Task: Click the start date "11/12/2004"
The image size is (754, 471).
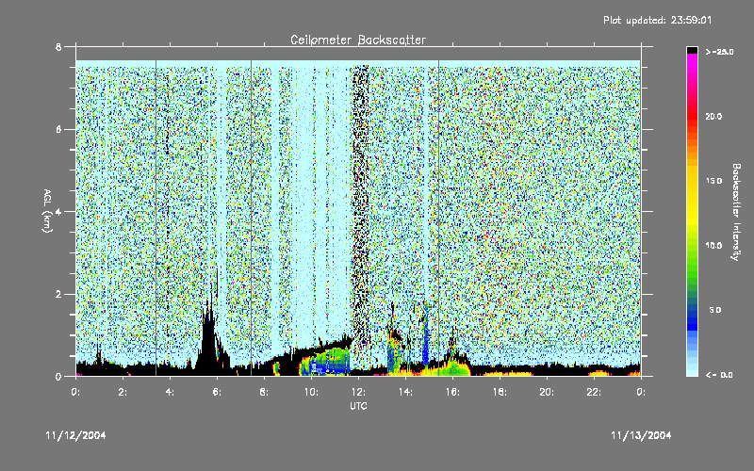Action: click(x=76, y=435)
